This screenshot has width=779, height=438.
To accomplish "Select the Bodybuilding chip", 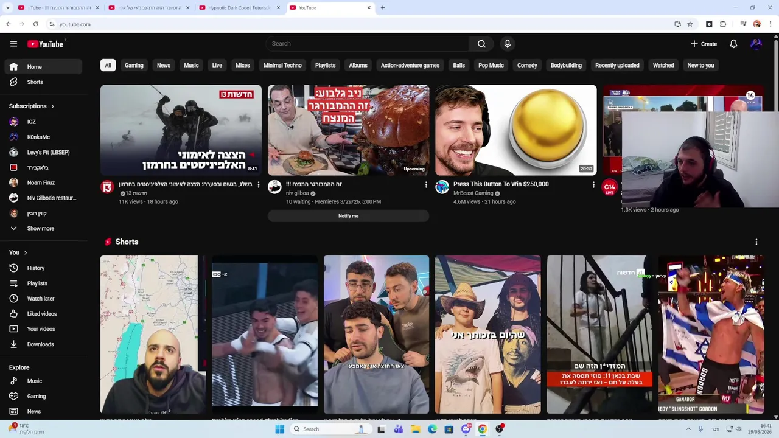I will point(566,65).
